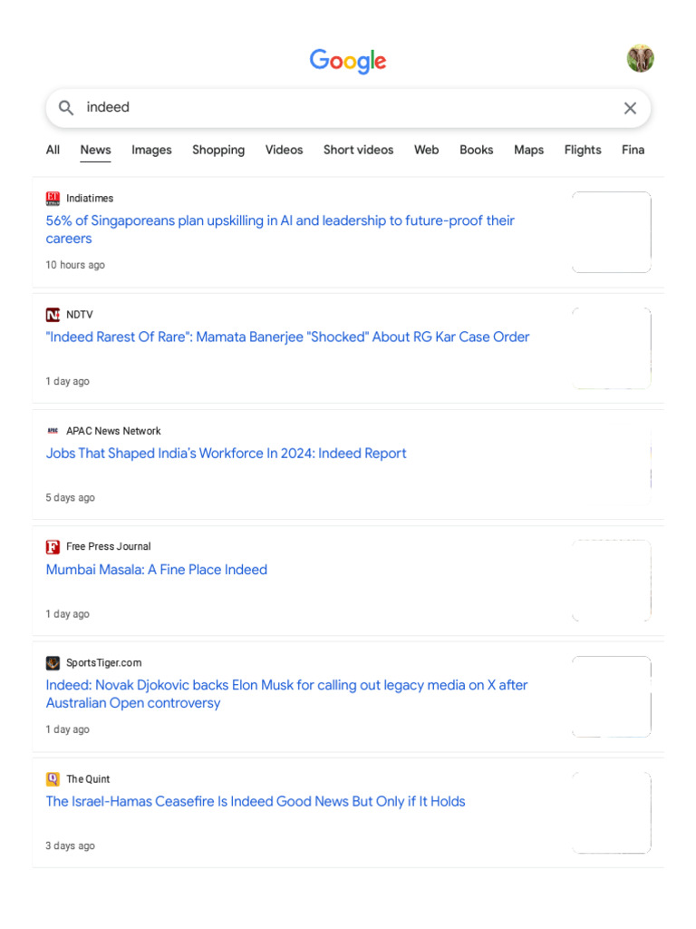Click the thumbnail of the NDTV article
Viewport: 696px width, 929px height.
(612, 348)
